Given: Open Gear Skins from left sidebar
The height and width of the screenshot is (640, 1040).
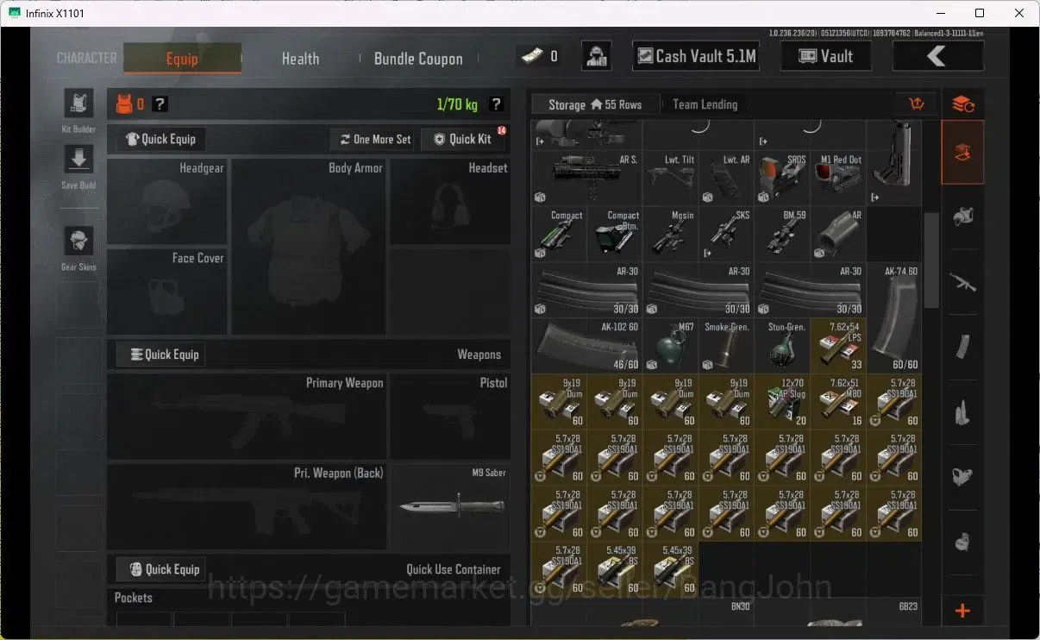Looking at the screenshot, I should [78, 242].
